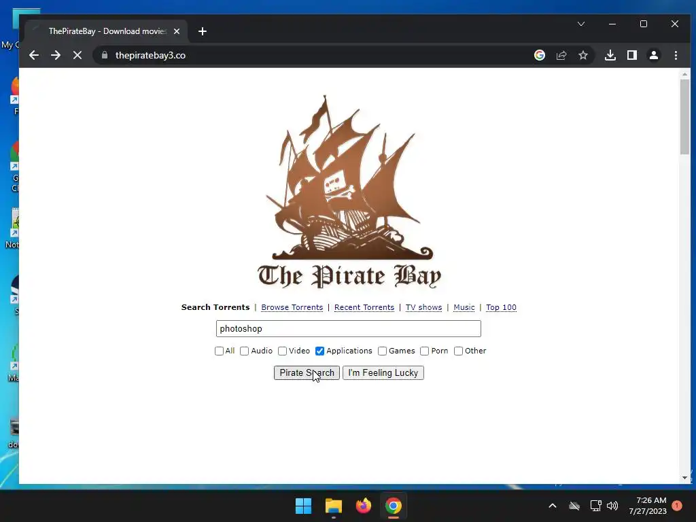Click the Pirate Search button
Screen dimensions: 696x522
click(x=307, y=373)
